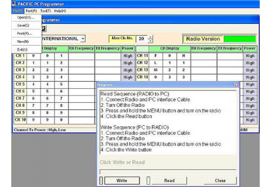This screenshot has height=187, width=271.
Task: Open the Port(P) menu
Action: coord(31,11)
